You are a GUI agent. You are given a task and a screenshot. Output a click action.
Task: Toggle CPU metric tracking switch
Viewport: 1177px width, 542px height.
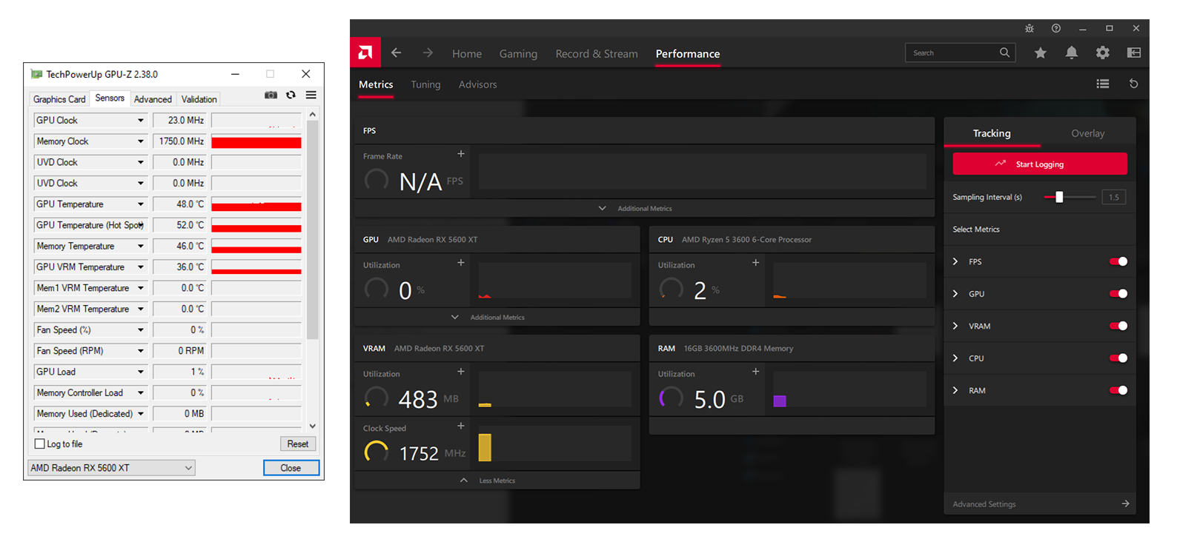(1118, 358)
